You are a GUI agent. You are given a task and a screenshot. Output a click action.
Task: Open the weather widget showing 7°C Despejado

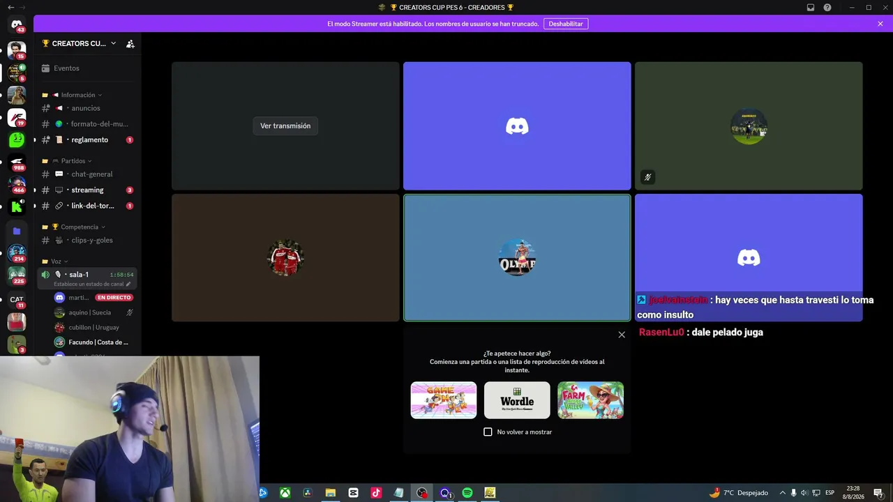tap(738, 493)
